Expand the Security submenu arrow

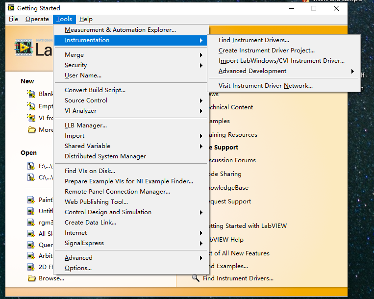click(201, 65)
